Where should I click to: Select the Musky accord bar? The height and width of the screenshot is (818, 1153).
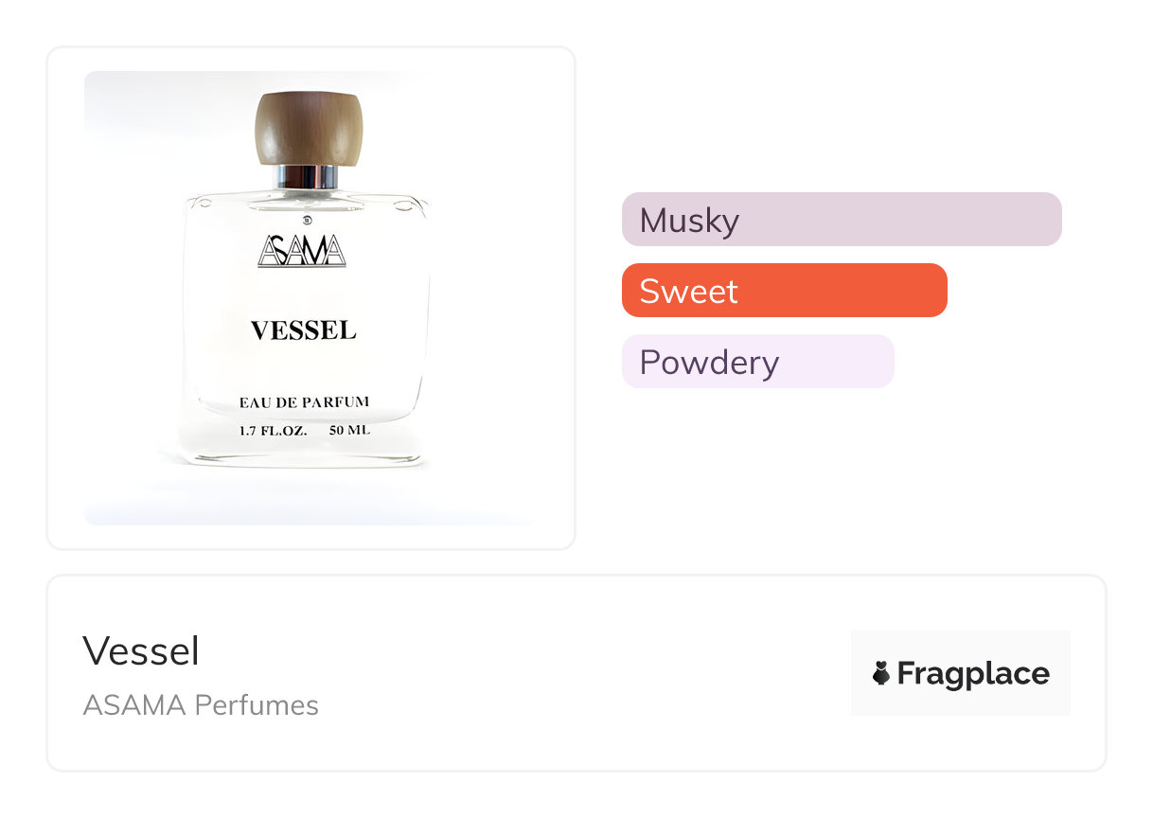click(841, 220)
